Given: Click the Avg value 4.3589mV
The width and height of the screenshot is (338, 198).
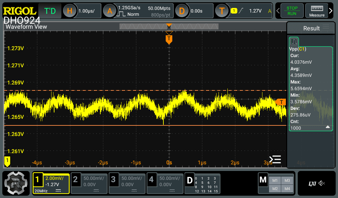Looking at the screenshot, I should click(x=301, y=75).
